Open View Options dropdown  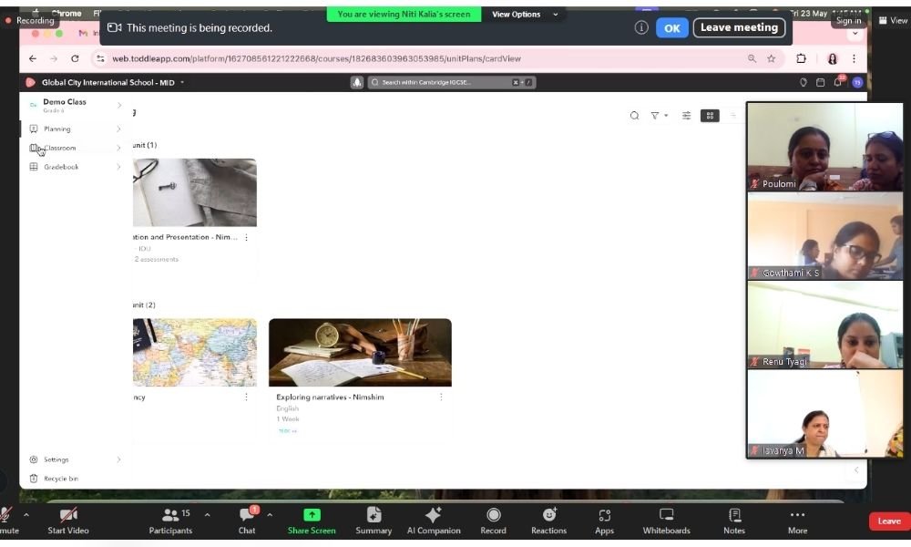[525, 14]
